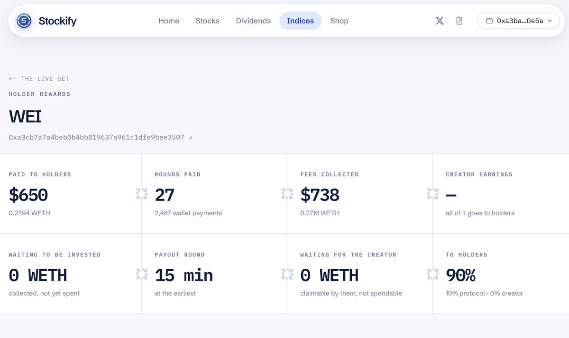Click the TO HOLDERS label
569x338 pixels.
pyautogui.click(x=467, y=255)
